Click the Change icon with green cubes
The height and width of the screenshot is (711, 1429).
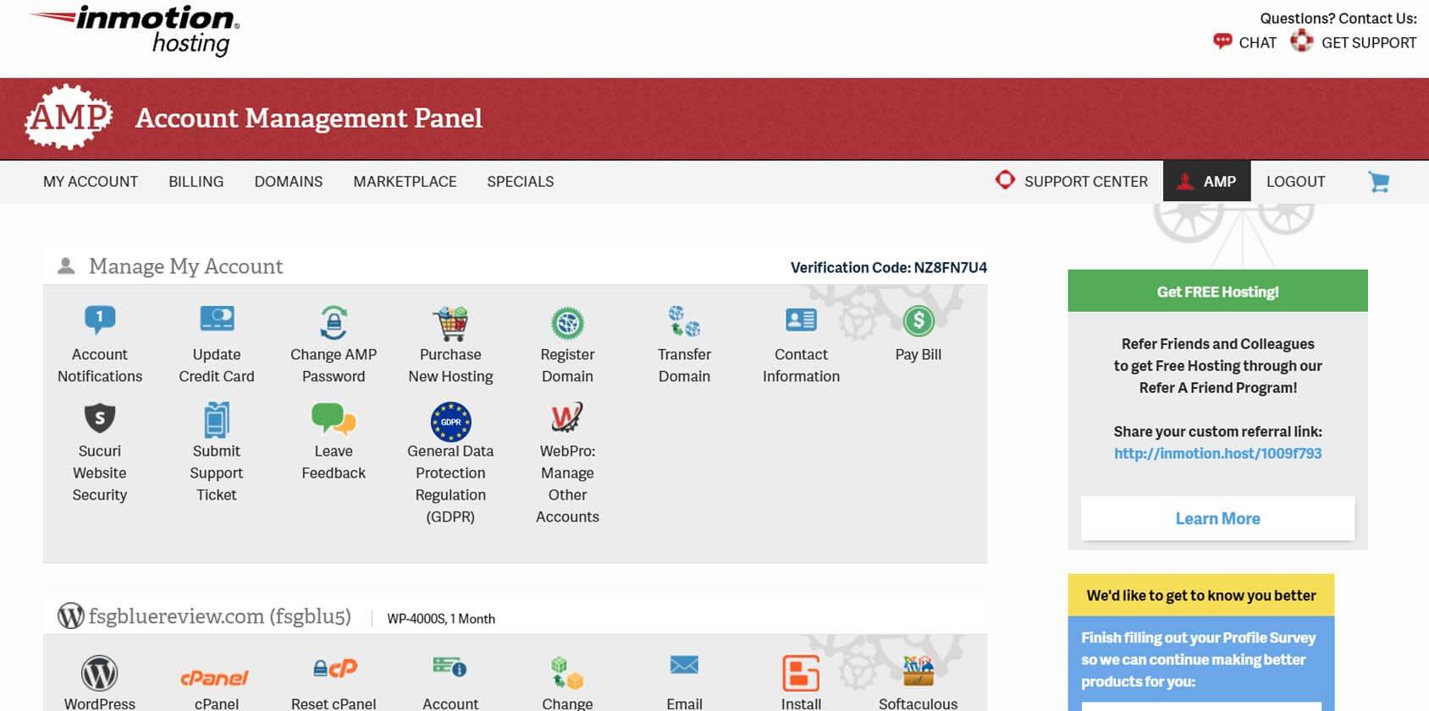[x=567, y=673]
